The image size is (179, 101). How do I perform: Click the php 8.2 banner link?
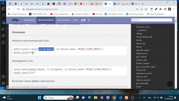coord(85,20)
